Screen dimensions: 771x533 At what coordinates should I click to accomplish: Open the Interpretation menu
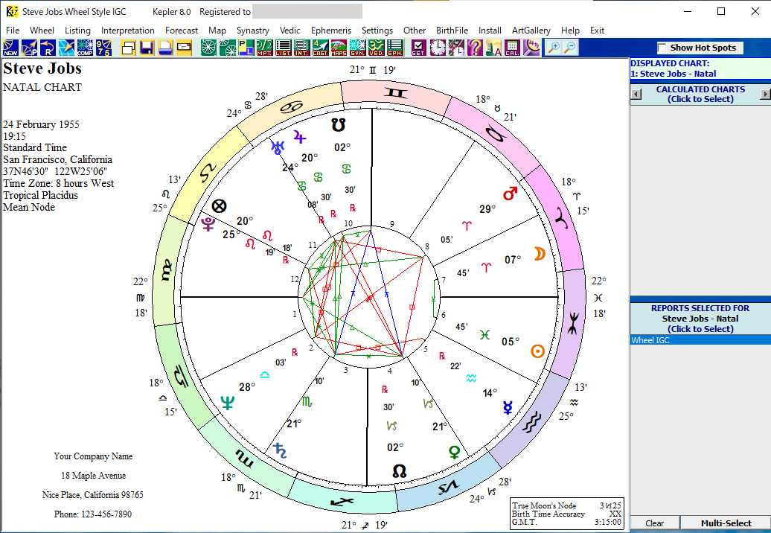click(128, 31)
